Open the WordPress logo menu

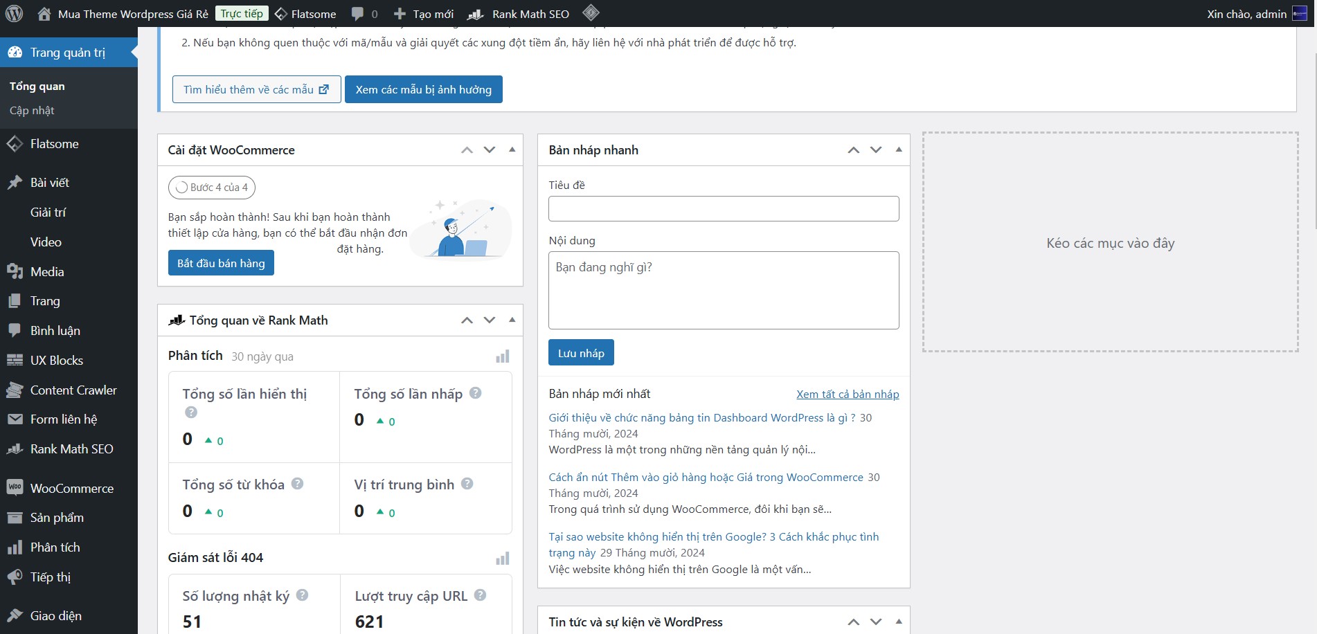pyautogui.click(x=14, y=13)
